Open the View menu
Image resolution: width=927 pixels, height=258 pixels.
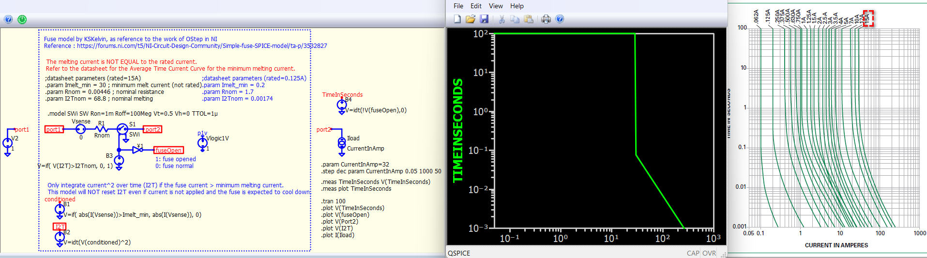pos(496,6)
